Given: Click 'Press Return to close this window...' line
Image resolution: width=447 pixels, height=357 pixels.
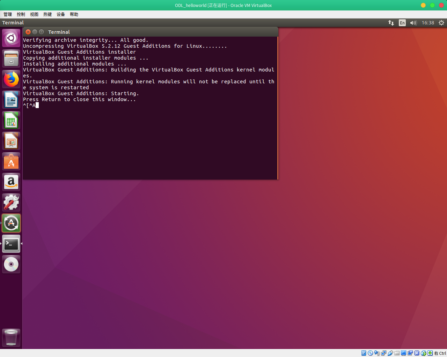Looking at the screenshot, I should tap(79, 99).
